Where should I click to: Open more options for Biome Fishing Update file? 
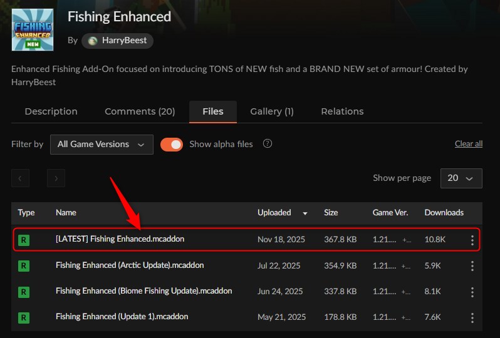coord(472,292)
